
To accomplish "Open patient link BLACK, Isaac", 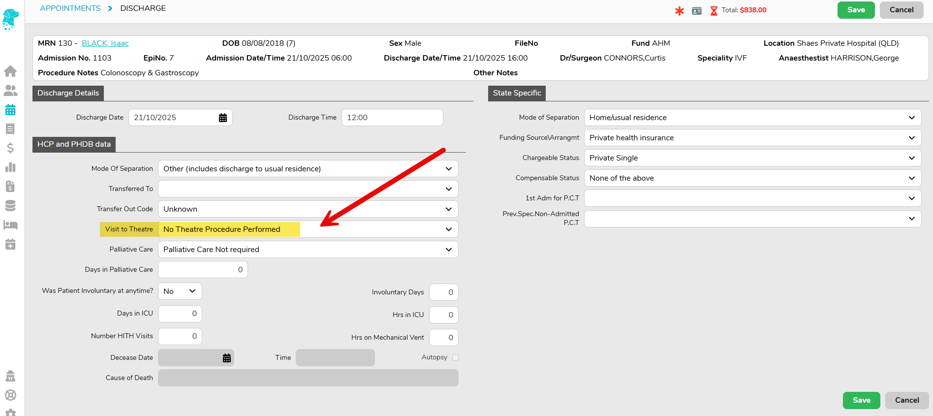I will coord(105,43).
